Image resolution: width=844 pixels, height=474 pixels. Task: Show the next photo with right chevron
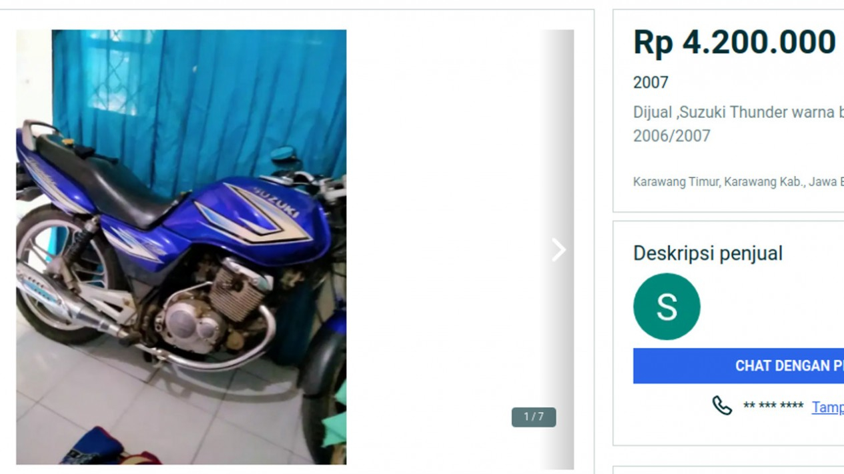point(558,250)
